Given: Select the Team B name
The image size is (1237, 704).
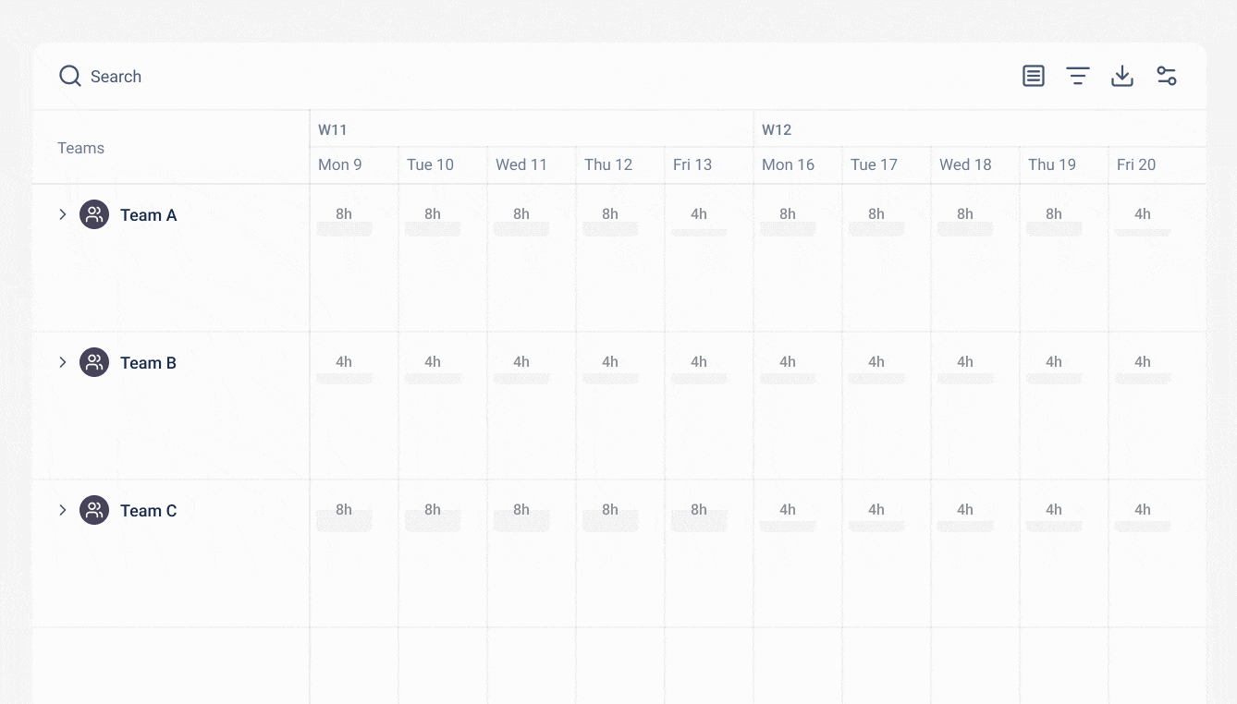Looking at the screenshot, I should pyautogui.click(x=148, y=363).
